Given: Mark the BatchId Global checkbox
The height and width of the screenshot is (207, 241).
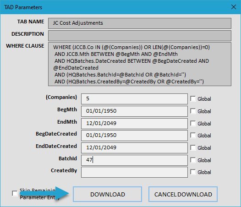Looking at the screenshot, I should point(193,160).
